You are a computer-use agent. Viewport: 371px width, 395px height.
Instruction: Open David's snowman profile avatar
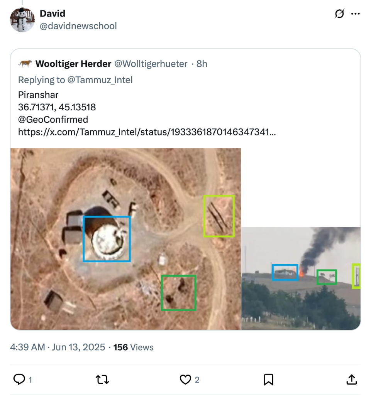click(x=22, y=20)
